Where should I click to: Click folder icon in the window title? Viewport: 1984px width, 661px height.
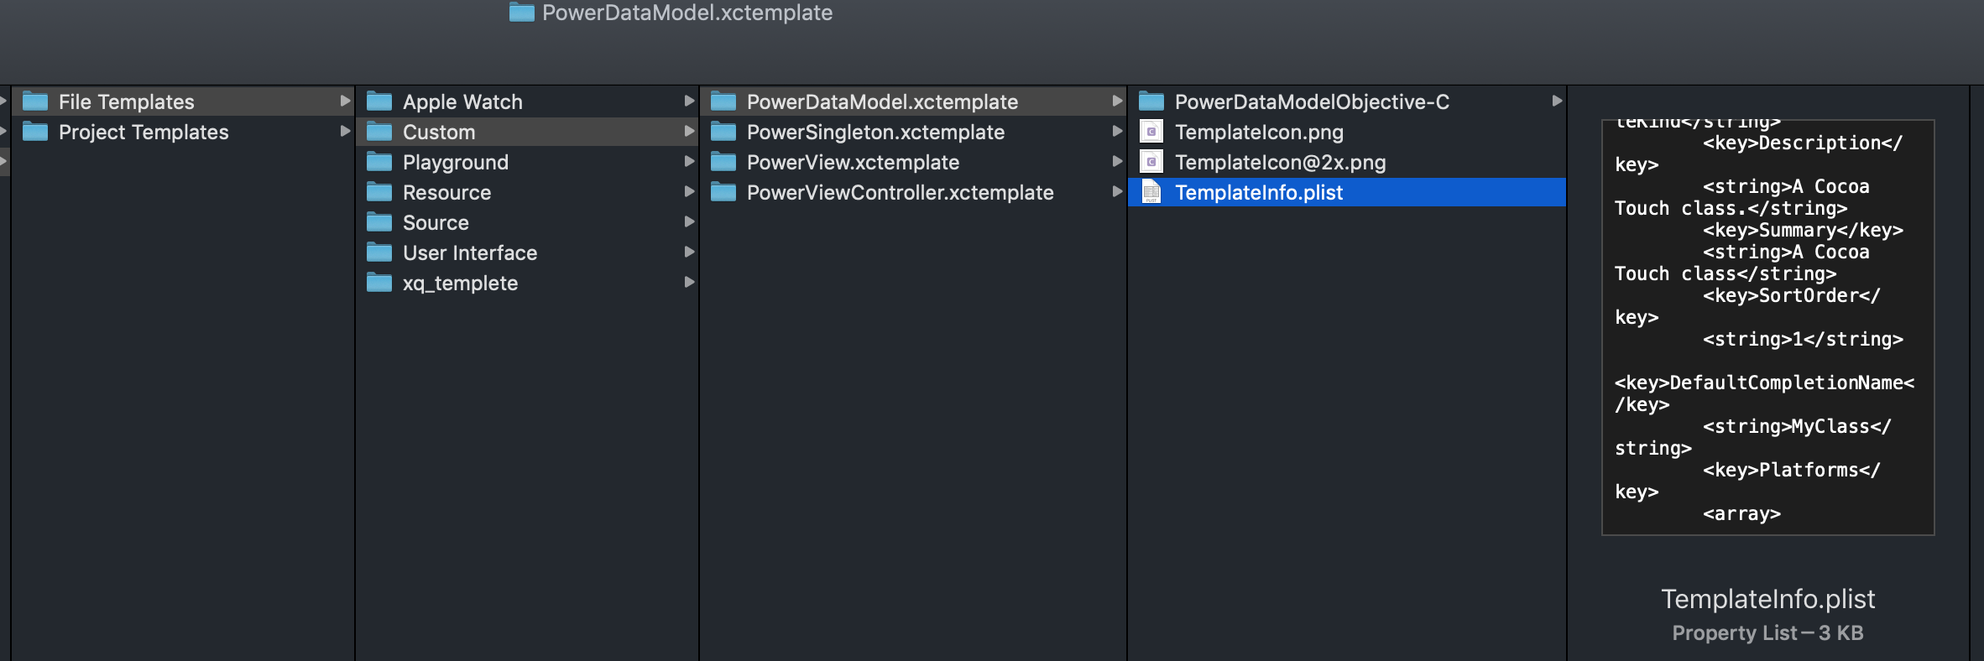522,12
